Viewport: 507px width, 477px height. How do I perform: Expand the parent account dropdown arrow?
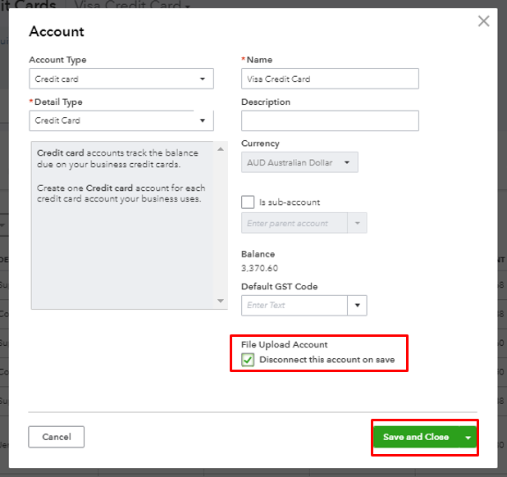[358, 223]
